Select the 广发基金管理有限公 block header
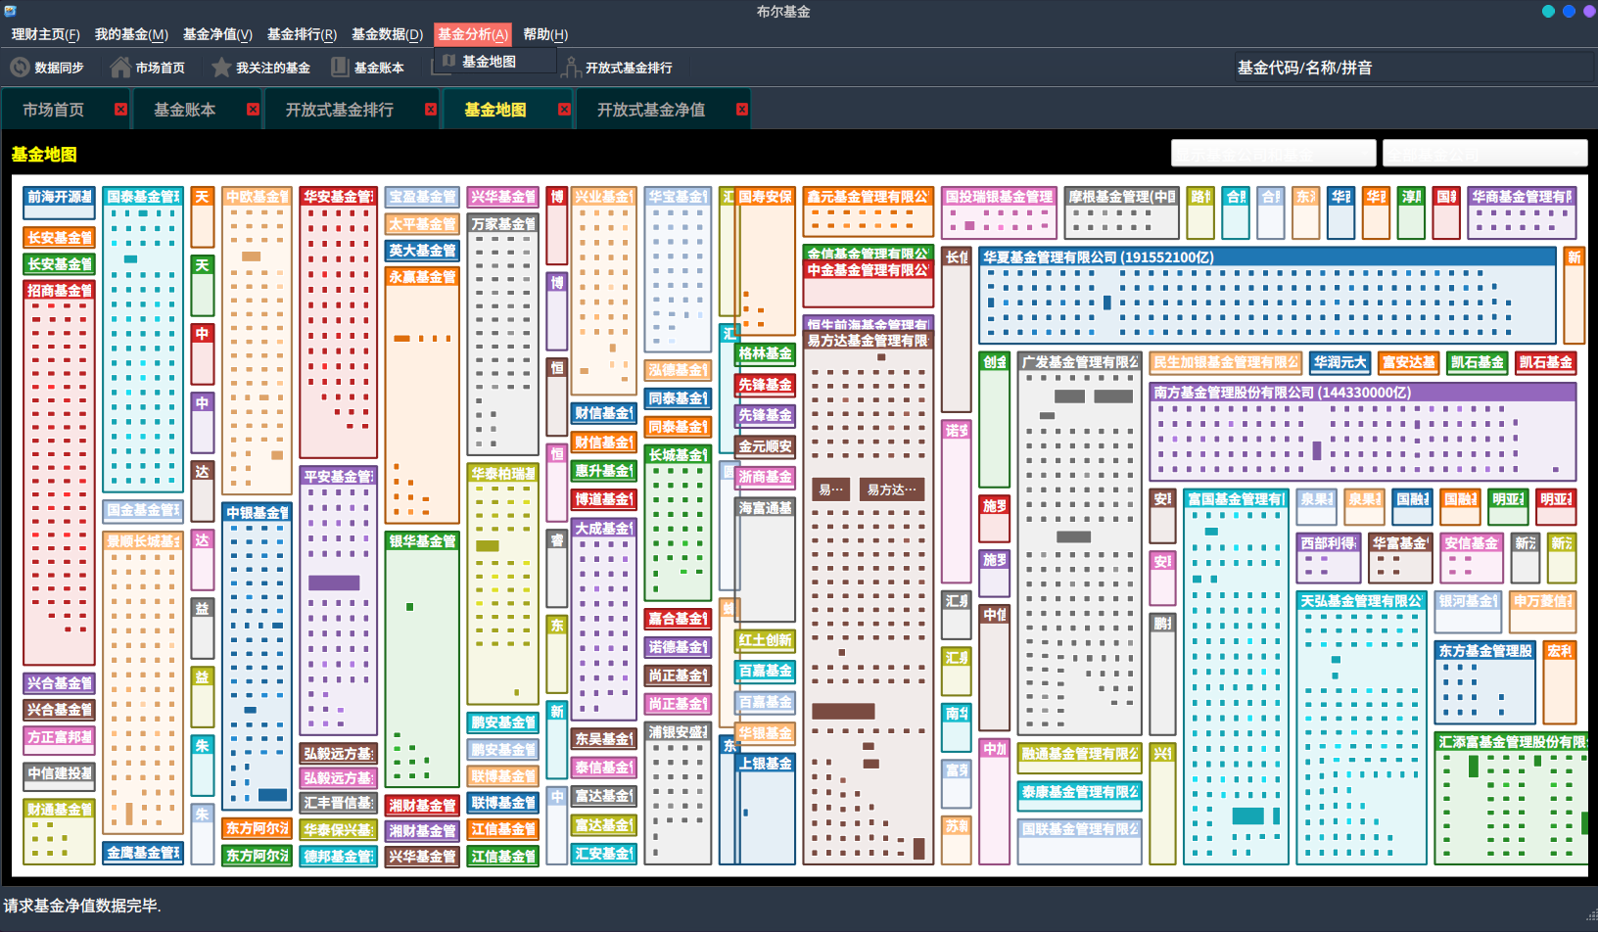The width and height of the screenshot is (1598, 932). (x=1079, y=362)
